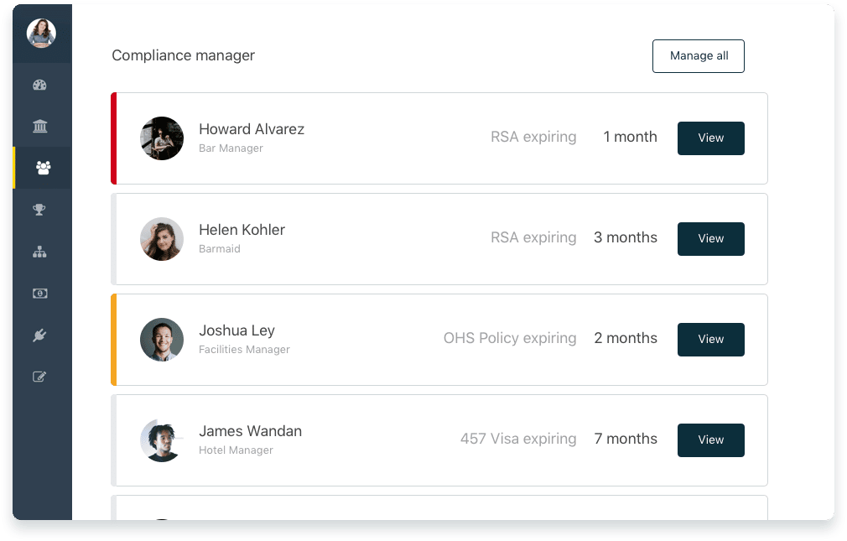Click the trophy icon in sidebar
Image resolution: width=847 pixels, height=541 pixels.
pyautogui.click(x=39, y=210)
